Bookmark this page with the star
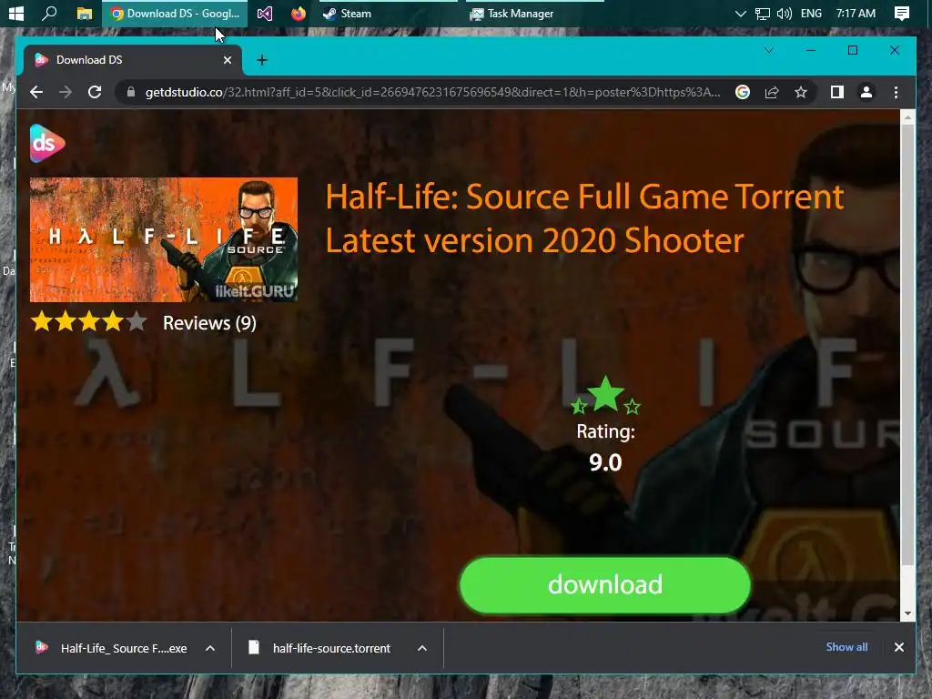Image resolution: width=932 pixels, height=699 pixels. click(801, 92)
